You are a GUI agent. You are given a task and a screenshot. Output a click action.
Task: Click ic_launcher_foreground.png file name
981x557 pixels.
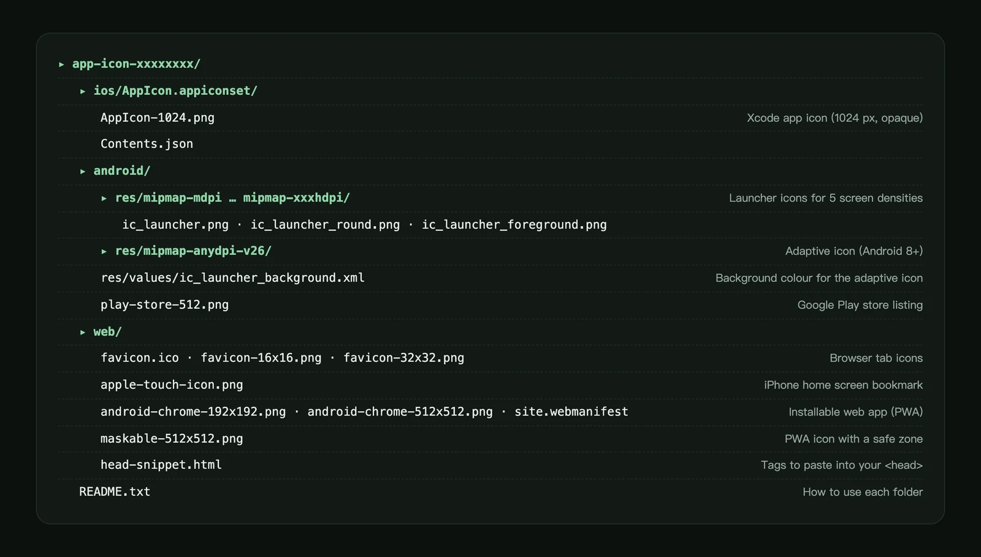(x=514, y=225)
